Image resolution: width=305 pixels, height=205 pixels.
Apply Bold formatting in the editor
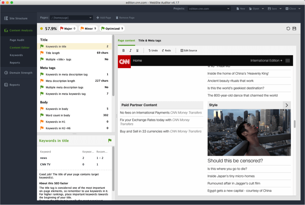tap(123, 51)
